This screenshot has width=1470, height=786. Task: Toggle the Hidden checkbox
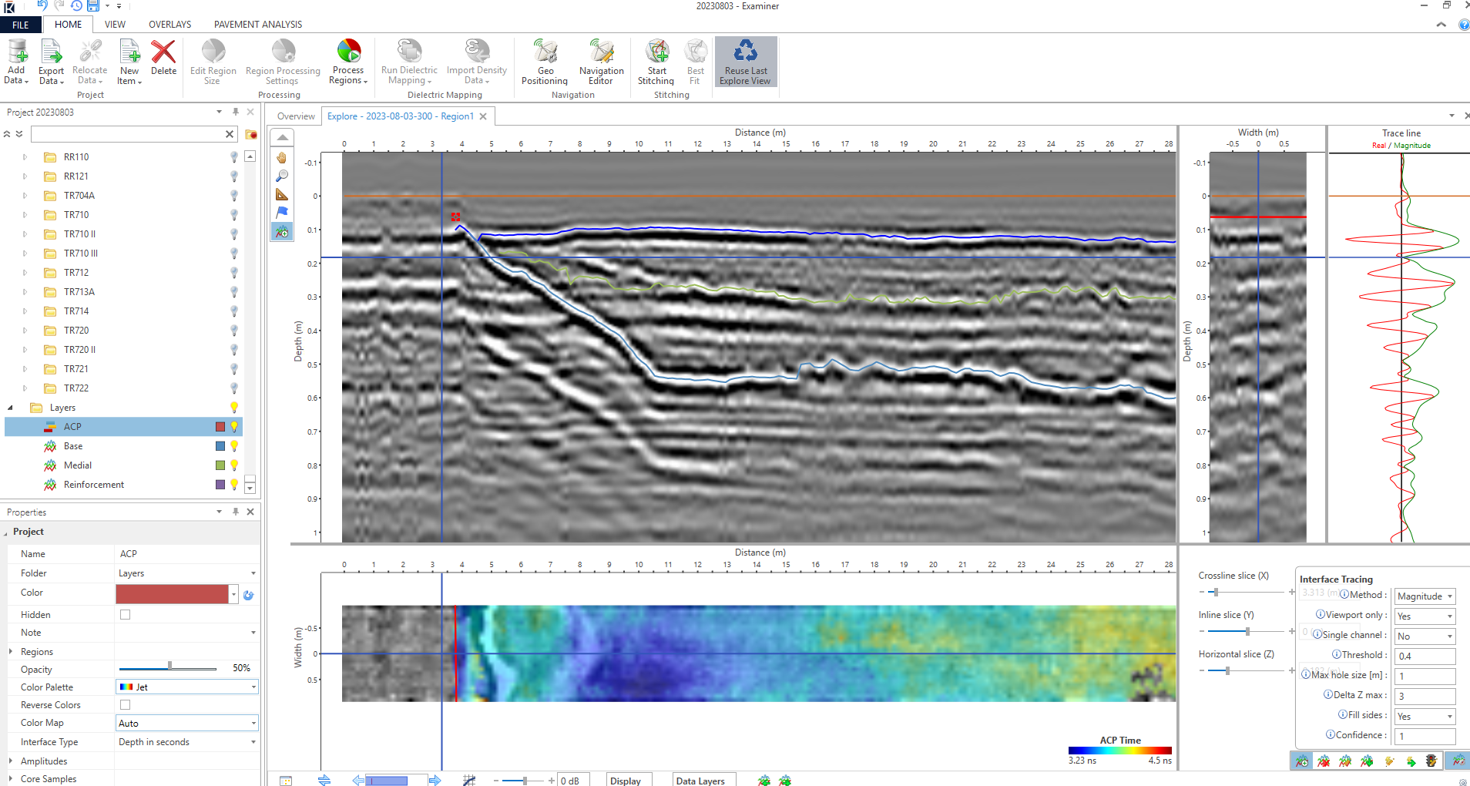pyautogui.click(x=126, y=615)
